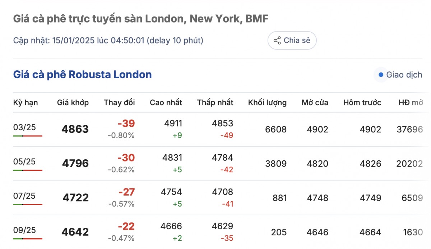Open the Giá cà phê Robusta London heading
The image size is (431, 249).
82,75
